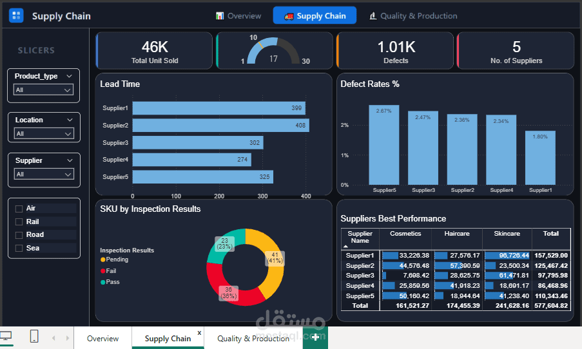Click the 46K Total Unit Sold card
This screenshot has height=349, width=582.
coord(154,50)
